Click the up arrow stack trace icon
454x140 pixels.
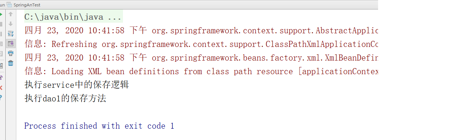pos(10,14)
